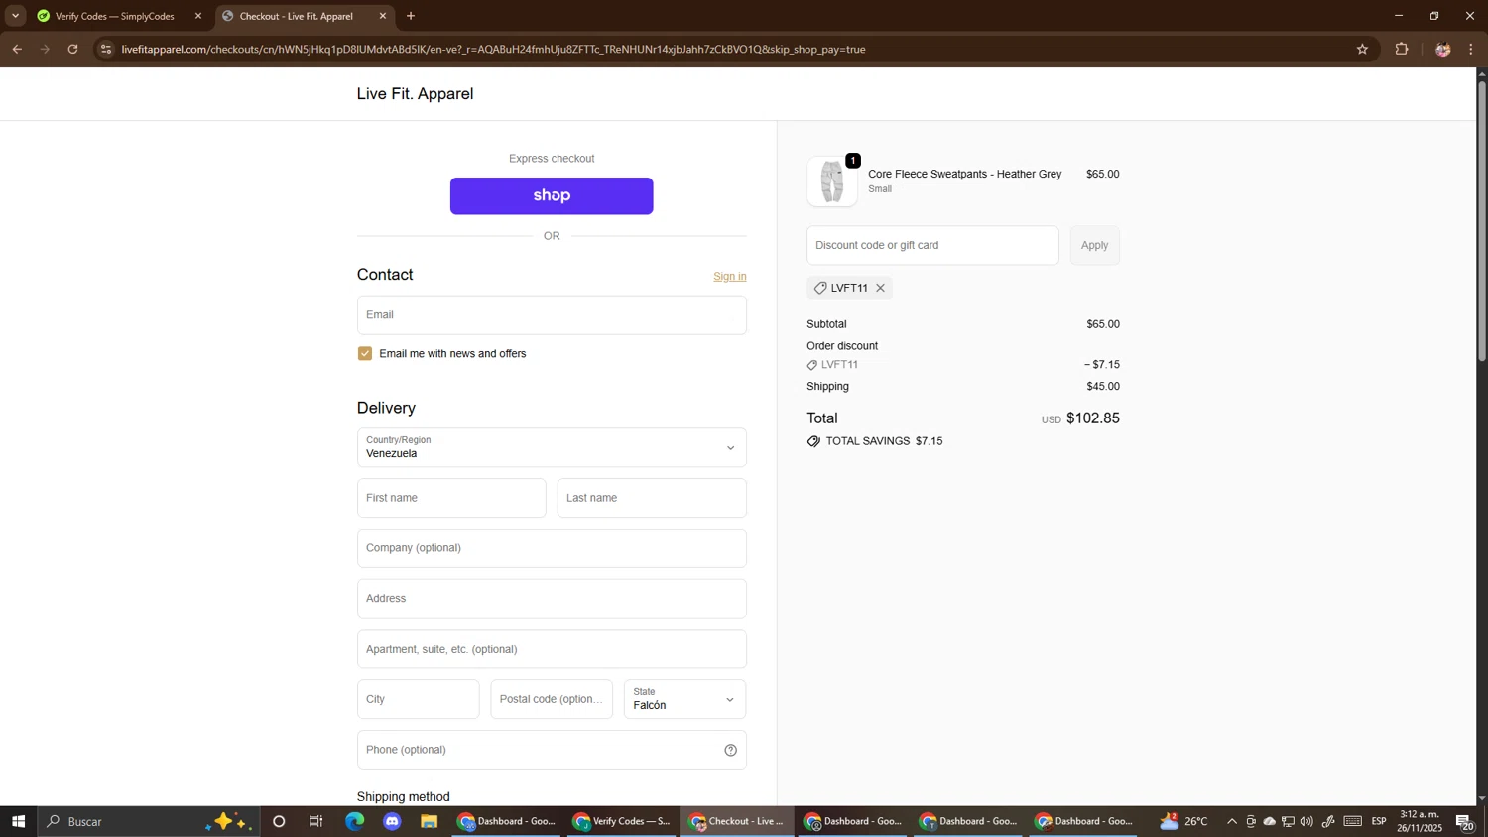Focus the Discount code or gift card field
The height and width of the screenshot is (837, 1488).
(932, 245)
